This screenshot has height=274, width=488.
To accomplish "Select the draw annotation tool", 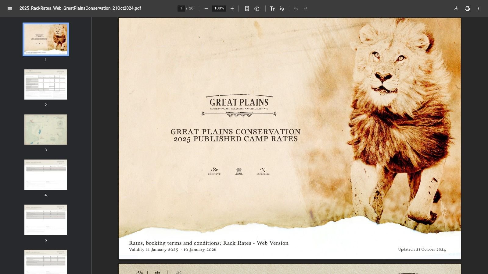I will [x=282, y=9].
